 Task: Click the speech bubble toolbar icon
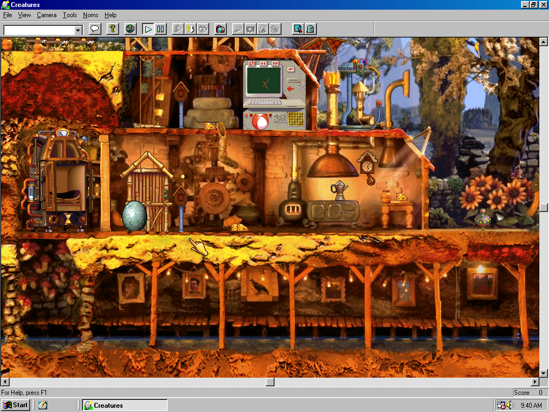[x=95, y=29]
